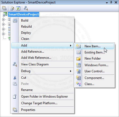Screen dimensions: 119x117
Task: Click the Class icon in submenu
Action: [x=78, y=84]
